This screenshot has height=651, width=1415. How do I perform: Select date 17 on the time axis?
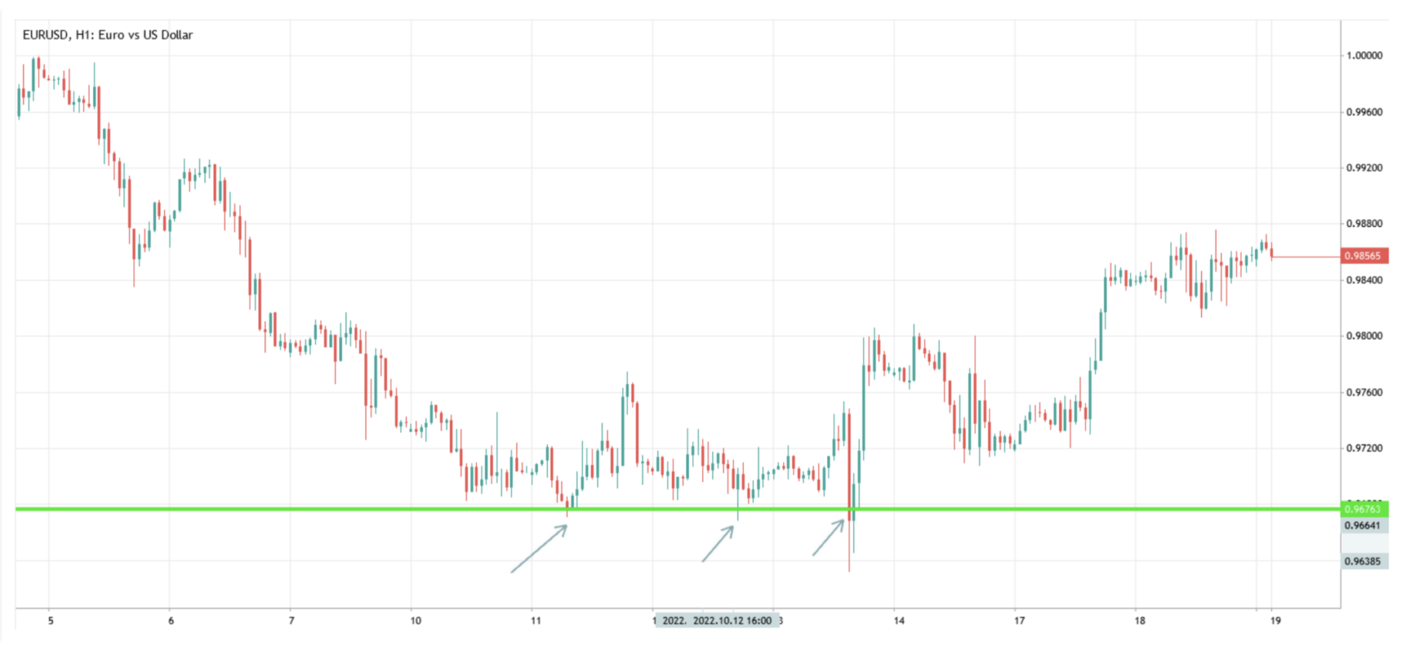(x=1019, y=621)
